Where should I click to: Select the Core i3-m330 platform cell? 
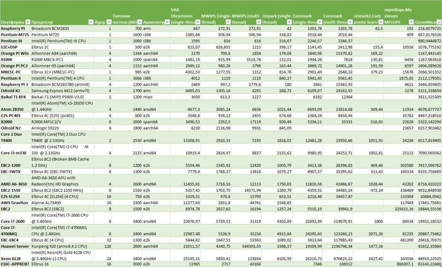pos(15,150)
